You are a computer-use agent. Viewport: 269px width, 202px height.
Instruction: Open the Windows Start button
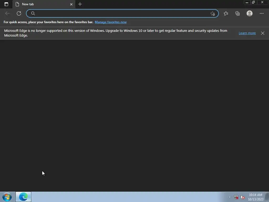tap(7, 197)
